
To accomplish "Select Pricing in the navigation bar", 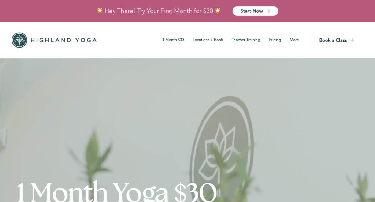I will click(x=275, y=40).
